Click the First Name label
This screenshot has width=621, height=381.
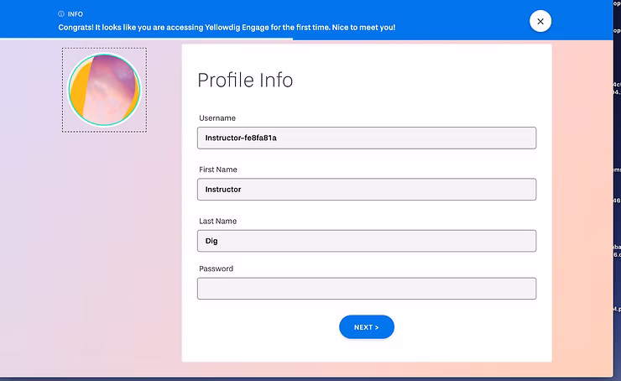(x=218, y=170)
